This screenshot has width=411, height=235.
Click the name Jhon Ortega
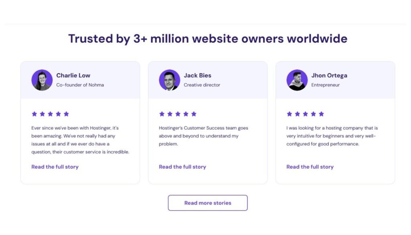[329, 76]
